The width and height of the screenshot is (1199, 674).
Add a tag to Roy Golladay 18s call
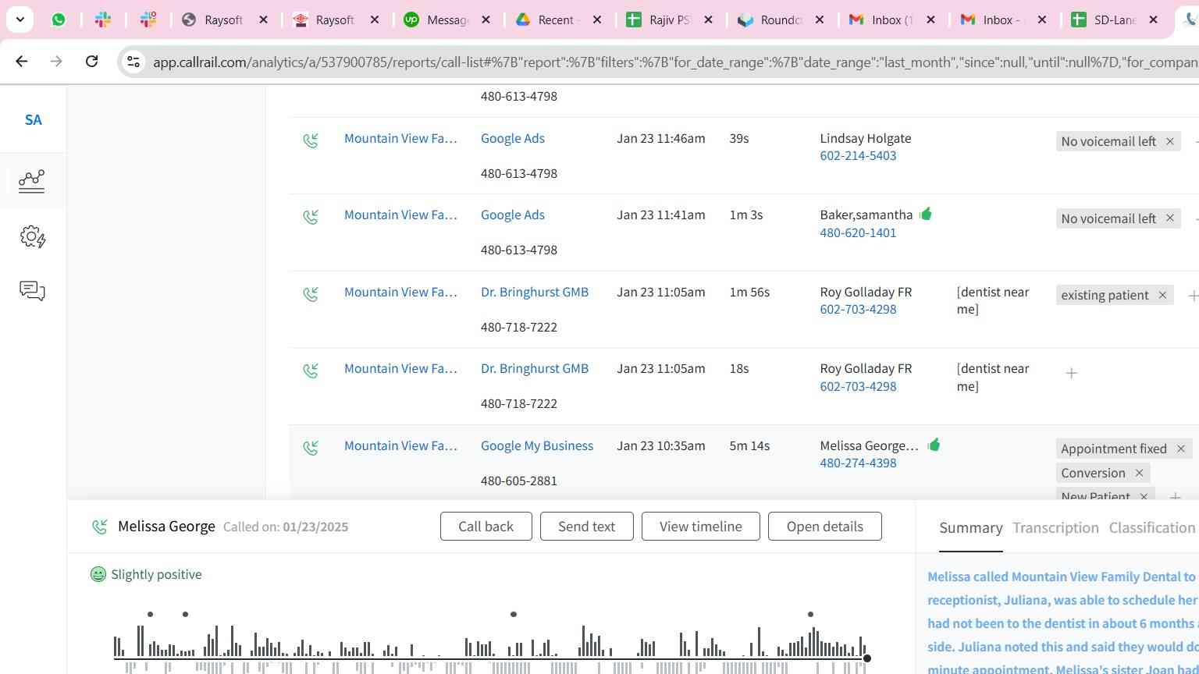point(1071,374)
